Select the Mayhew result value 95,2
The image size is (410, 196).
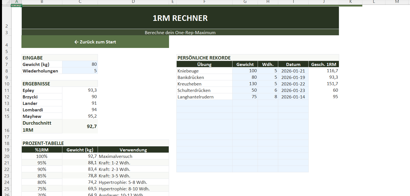click(x=80, y=116)
